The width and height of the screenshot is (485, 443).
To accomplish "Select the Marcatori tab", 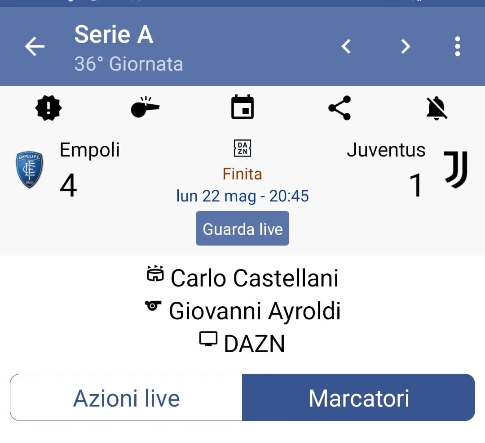I will coord(358,398).
